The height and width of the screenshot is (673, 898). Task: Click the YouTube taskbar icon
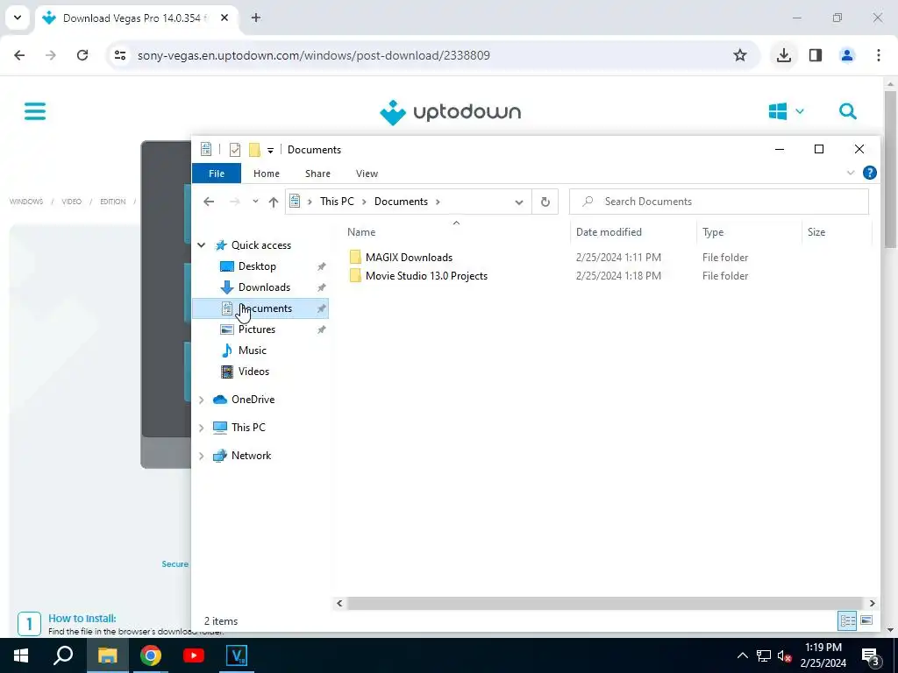tap(194, 655)
